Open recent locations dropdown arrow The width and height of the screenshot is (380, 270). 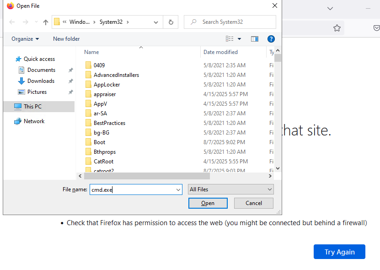coord(36,22)
